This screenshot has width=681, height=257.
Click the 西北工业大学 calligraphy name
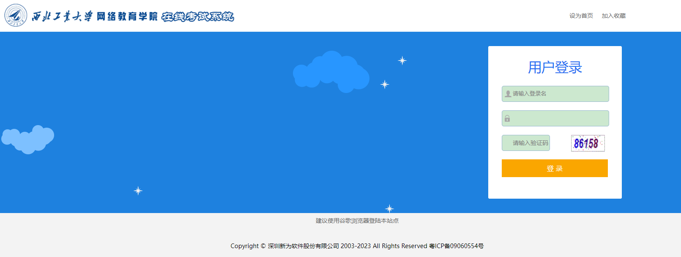(x=62, y=16)
